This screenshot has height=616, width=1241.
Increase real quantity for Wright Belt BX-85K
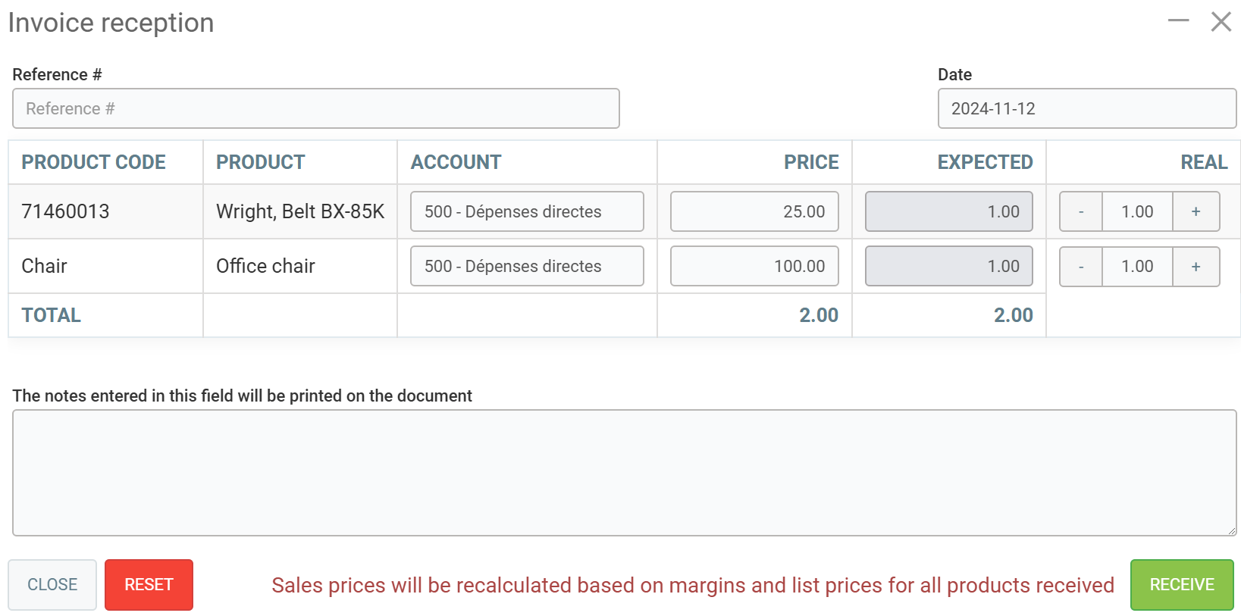1196,211
